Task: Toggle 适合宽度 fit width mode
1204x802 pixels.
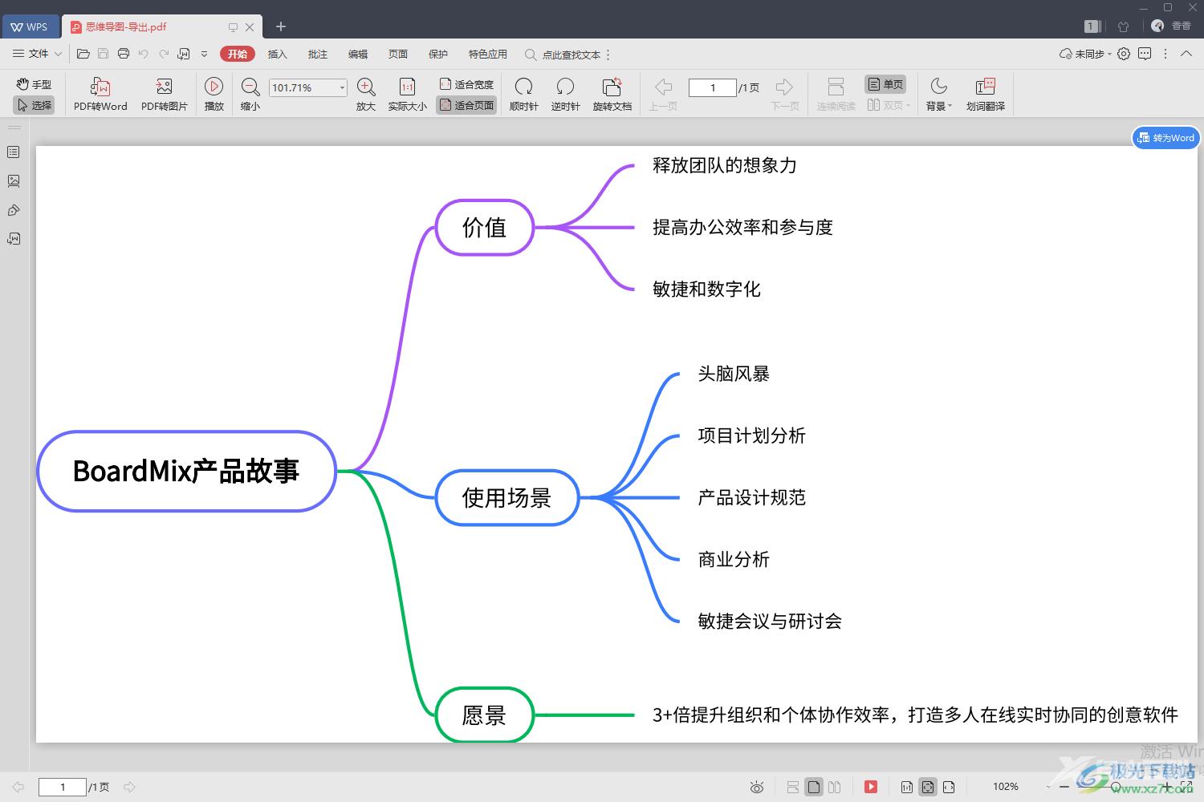Action: click(466, 84)
